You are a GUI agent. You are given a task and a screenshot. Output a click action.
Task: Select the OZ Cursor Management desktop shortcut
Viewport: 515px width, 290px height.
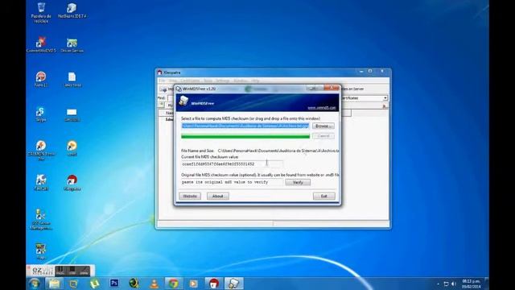click(x=41, y=219)
